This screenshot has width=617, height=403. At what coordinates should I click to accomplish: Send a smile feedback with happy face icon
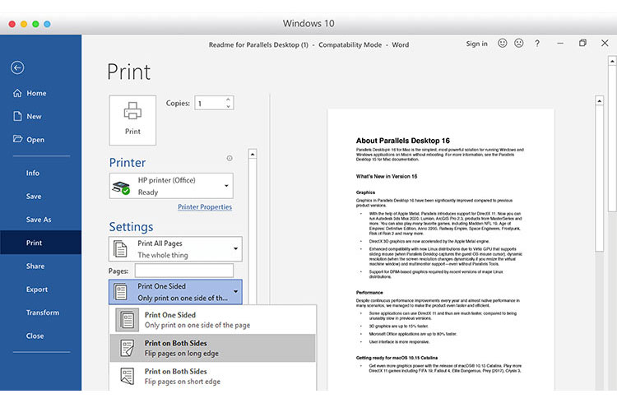(502, 44)
